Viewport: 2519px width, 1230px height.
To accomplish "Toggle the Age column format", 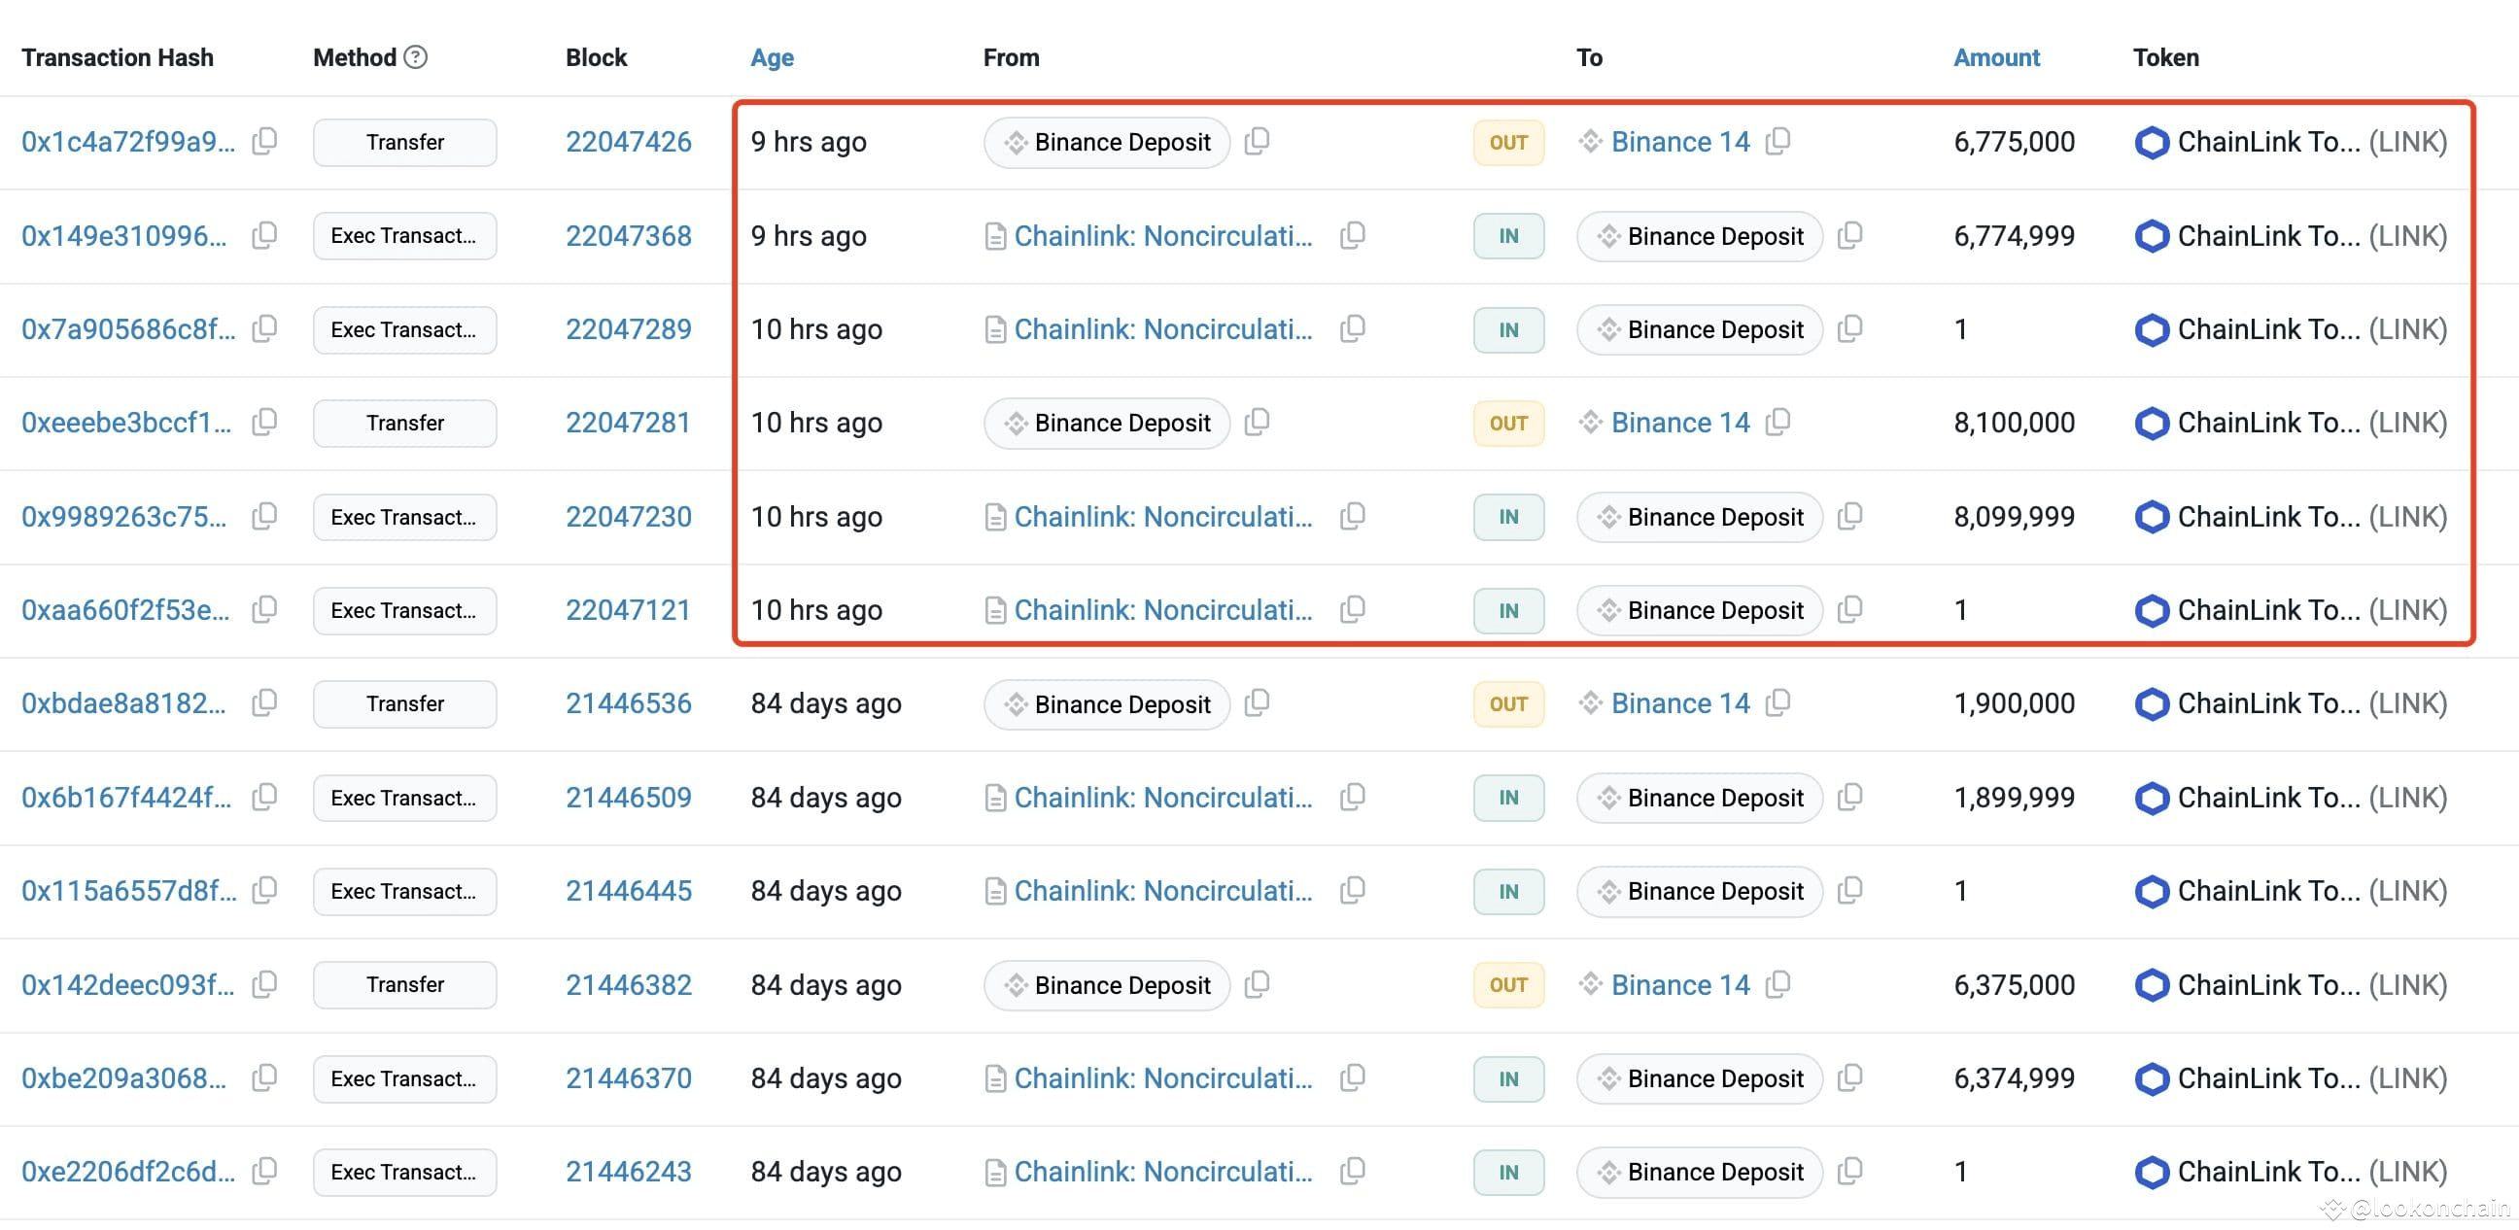I will (772, 57).
